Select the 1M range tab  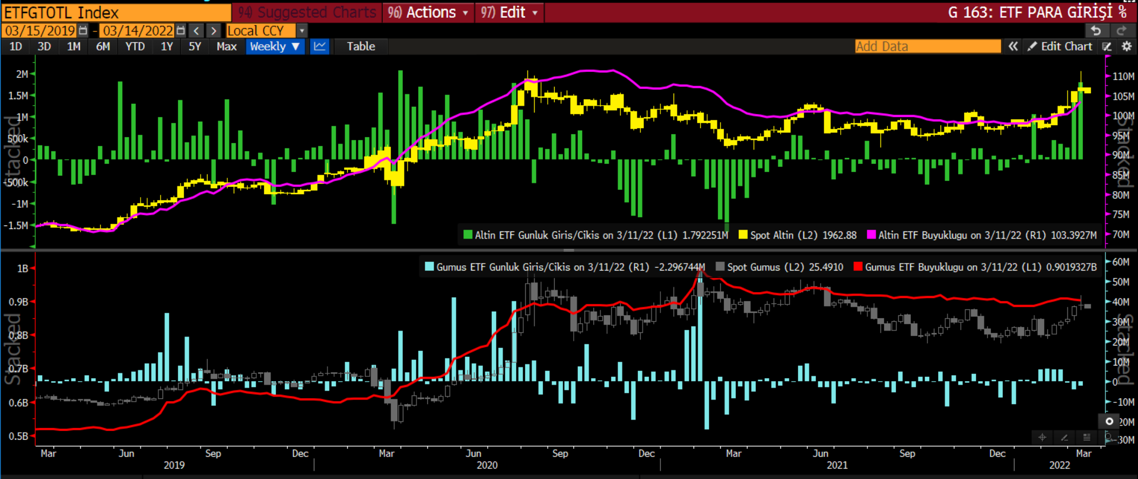74,46
